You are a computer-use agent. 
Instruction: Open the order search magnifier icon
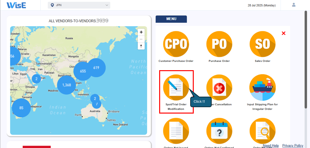coord(262,131)
